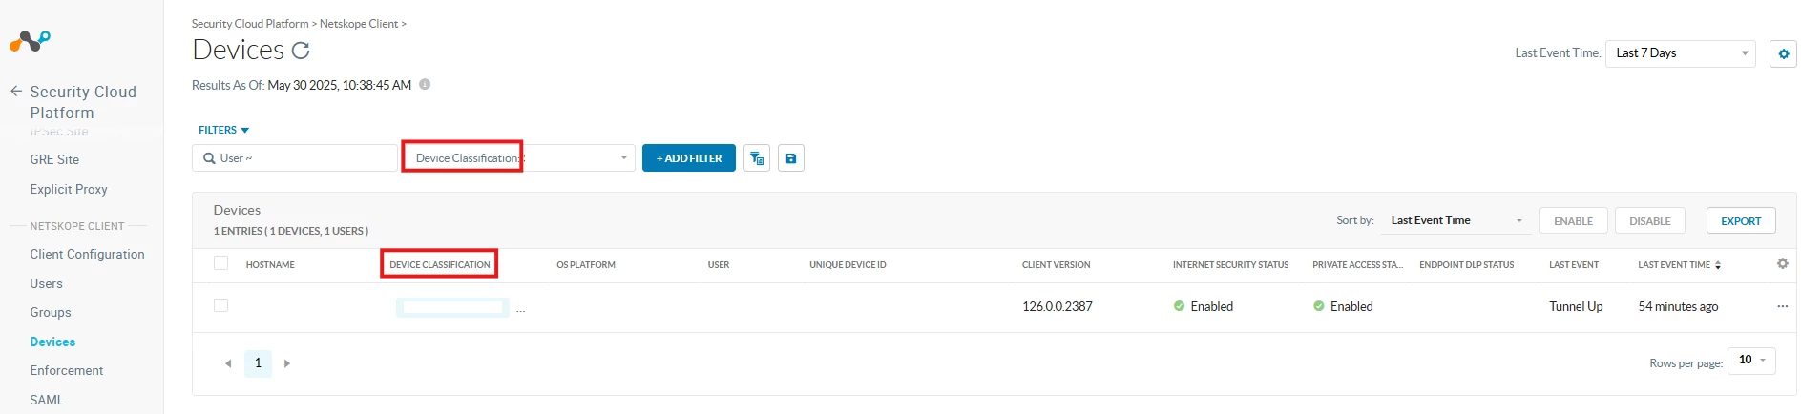This screenshot has width=1801, height=414.
Task: Click 54 minutes ago cell
Action: tap(1678, 306)
